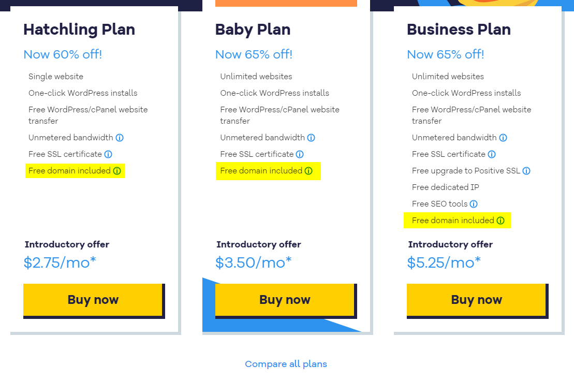Click info icon beside Hatchling Free SSL certificate
Screen dimensions: 574x380
[108, 154]
